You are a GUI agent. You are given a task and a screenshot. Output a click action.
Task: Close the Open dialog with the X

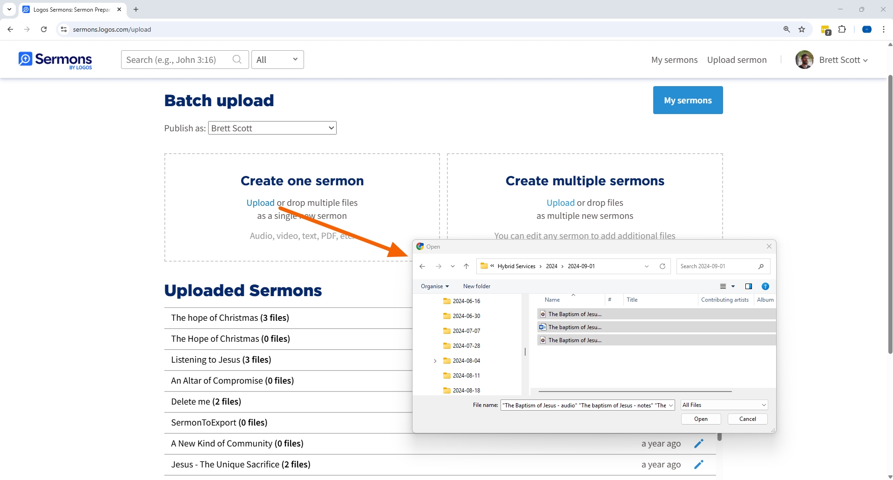click(x=769, y=246)
